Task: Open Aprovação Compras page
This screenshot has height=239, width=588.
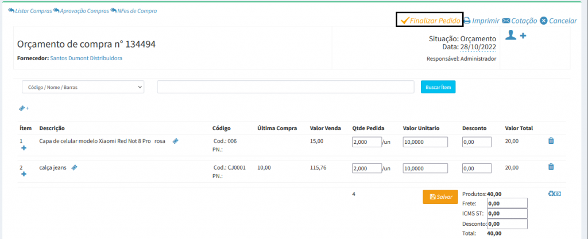Action: point(80,11)
